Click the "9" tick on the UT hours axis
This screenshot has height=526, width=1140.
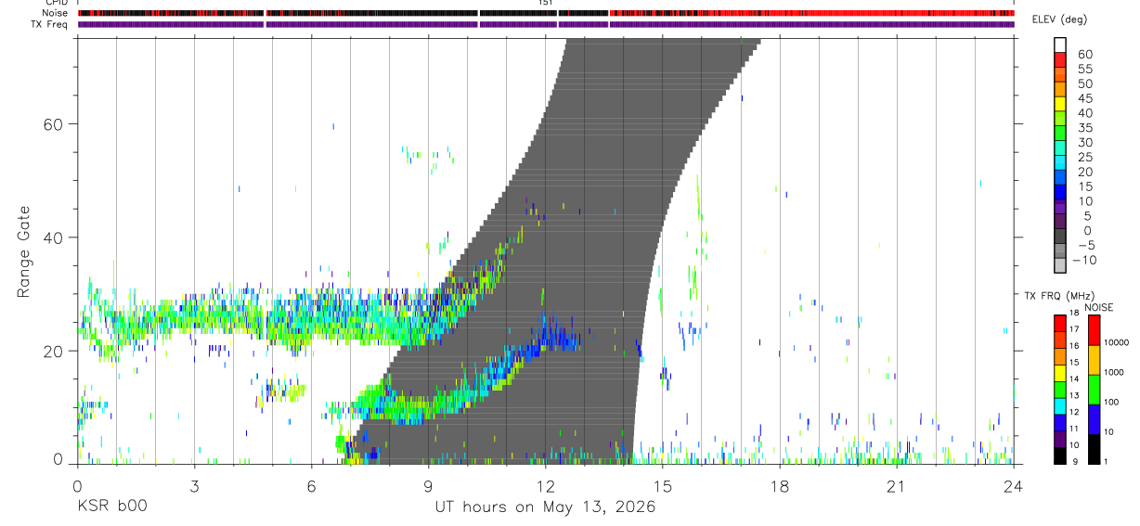click(x=428, y=486)
